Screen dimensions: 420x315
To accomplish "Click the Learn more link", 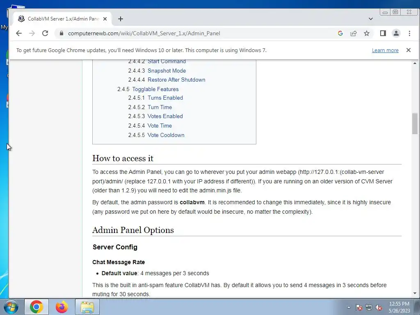I will pos(385,50).
